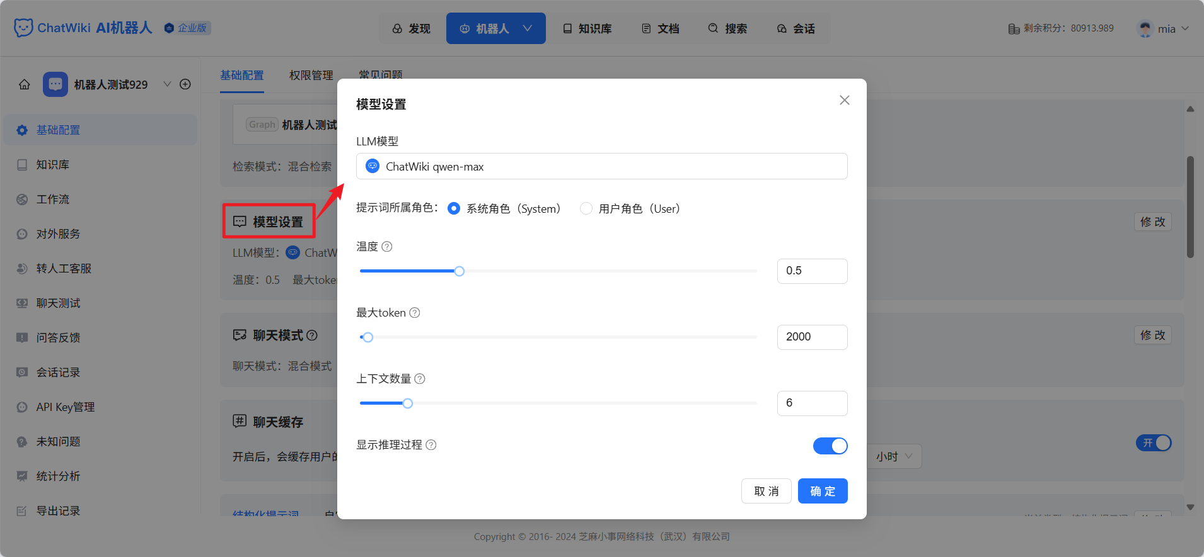Open help for 上下文数量 setting
The width and height of the screenshot is (1204, 557).
(x=420, y=379)
